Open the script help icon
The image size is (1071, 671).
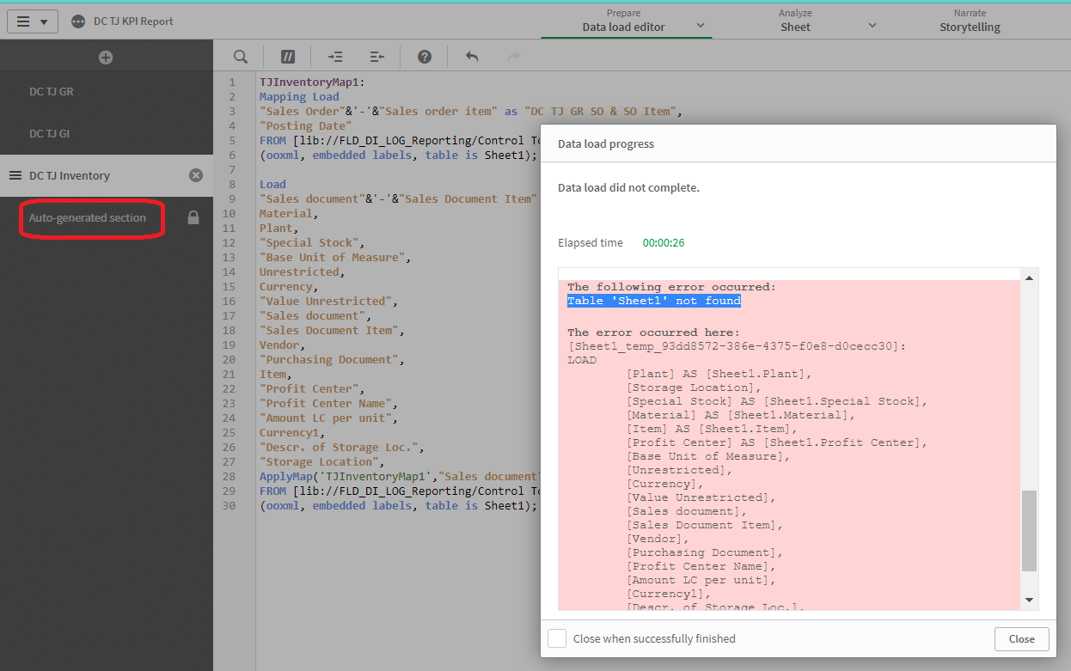click(x=425, y=57)
